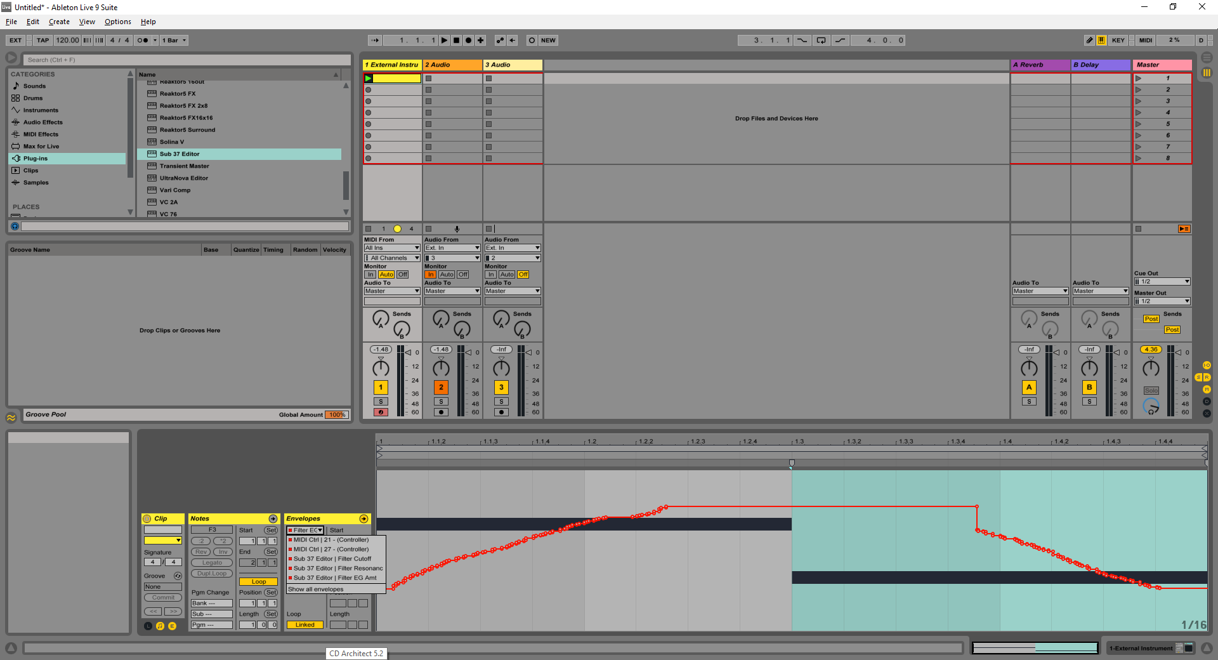Click the browser search field
Screen dimensions: 1218x660
[x=187, y=60]
